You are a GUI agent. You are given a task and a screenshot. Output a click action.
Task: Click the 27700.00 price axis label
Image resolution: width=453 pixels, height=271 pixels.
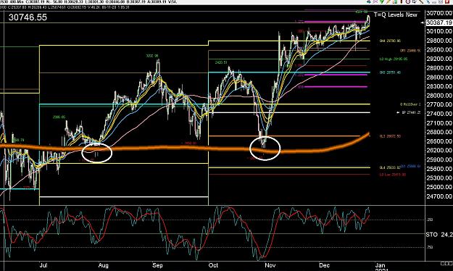tap(439, 104)
